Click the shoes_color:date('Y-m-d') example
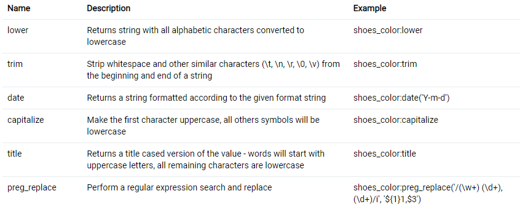This screenshot has height=223, width=520. [401, 98]
